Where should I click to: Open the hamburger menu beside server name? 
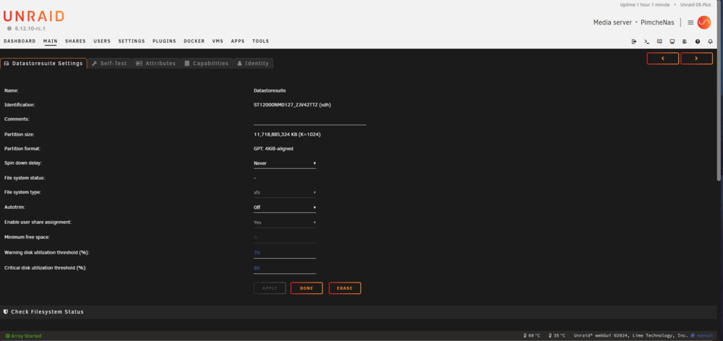coord(690,22)
